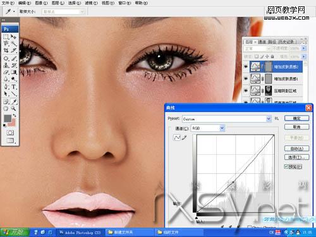Viewport: 316px width, 237px height.
Task: Select the Path Selection tool
Action: tap(6, 94)
